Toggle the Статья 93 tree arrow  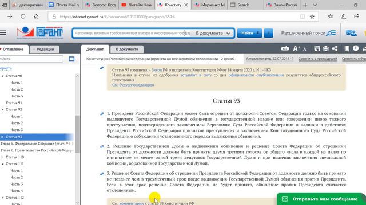[x=2, y=137]
